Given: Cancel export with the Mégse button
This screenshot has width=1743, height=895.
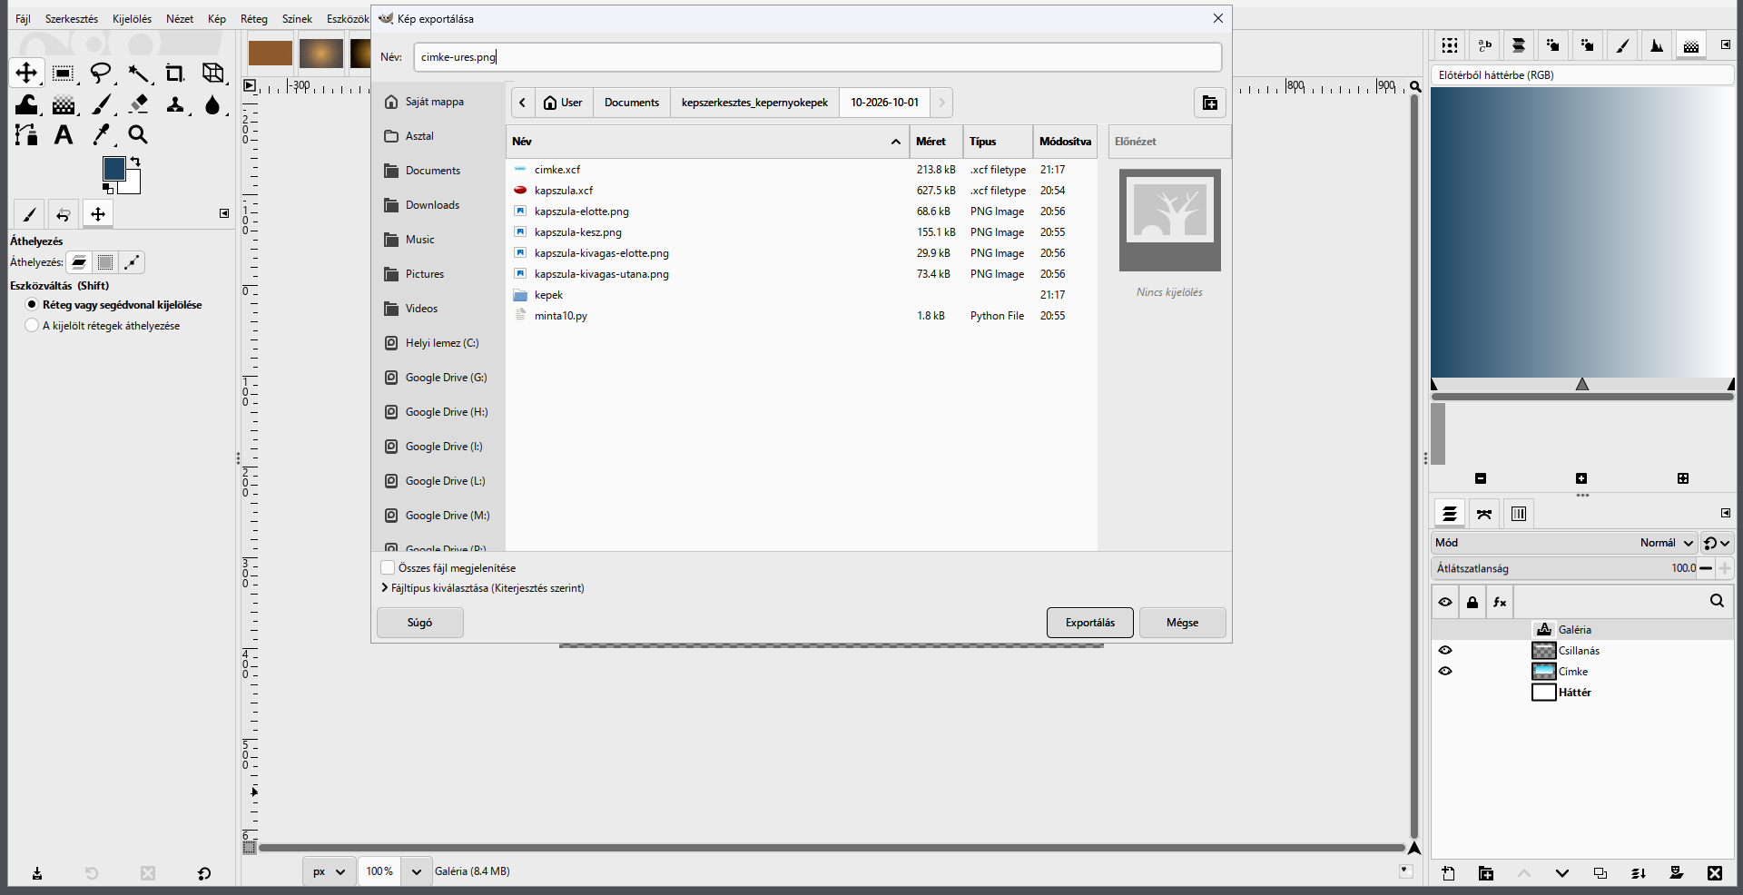Looking at the screenshot, I should tap(1183, 623).
